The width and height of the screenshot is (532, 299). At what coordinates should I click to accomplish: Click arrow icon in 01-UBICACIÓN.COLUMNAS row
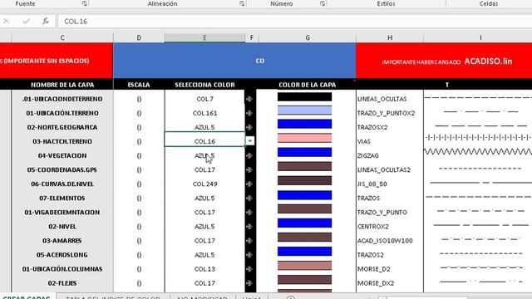click(249, 269)
